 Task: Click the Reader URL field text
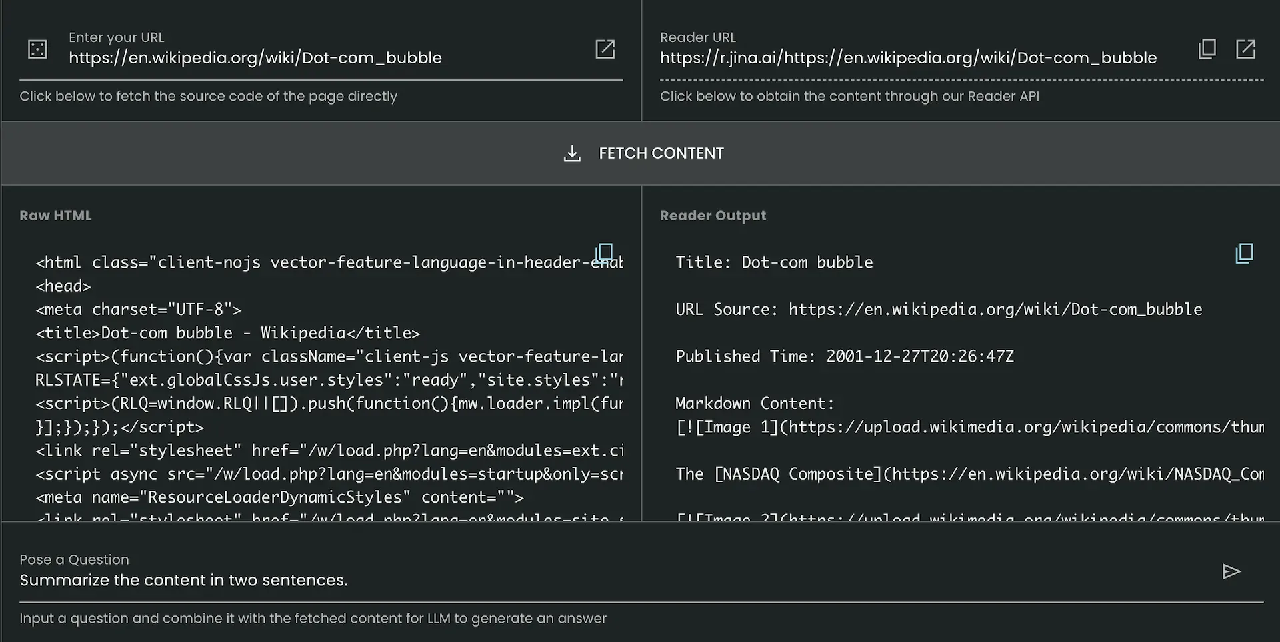[x=908, y=57]
